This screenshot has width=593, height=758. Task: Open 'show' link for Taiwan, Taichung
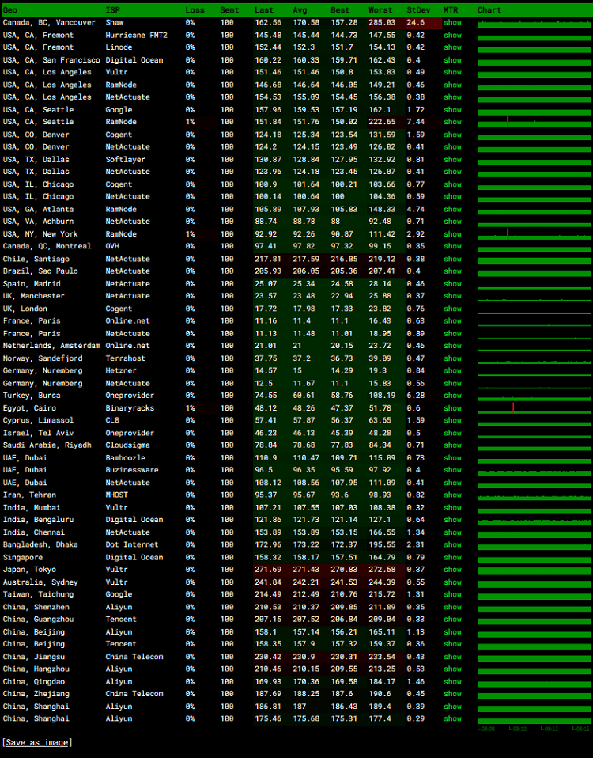[452, 594]
